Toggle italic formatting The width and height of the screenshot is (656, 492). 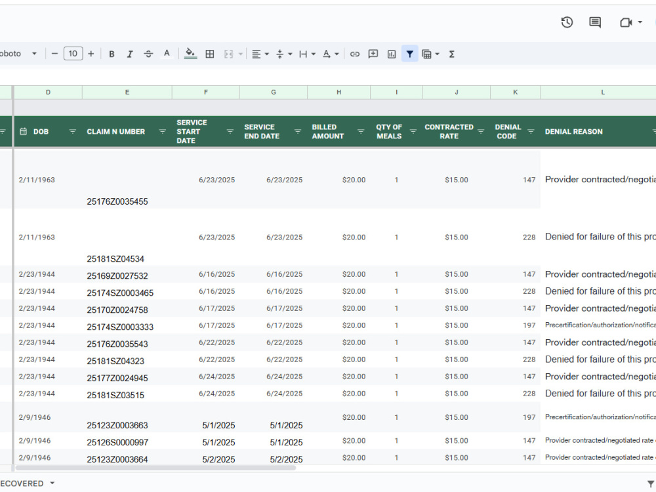[130, 54]
